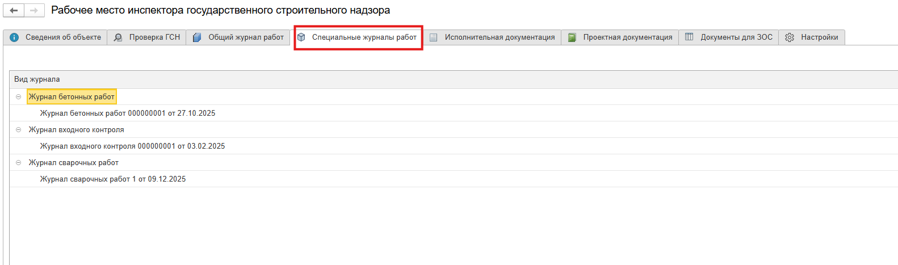
Task: Switch to the Проверка ГСН tab
Action: click(x=154, y=37)
